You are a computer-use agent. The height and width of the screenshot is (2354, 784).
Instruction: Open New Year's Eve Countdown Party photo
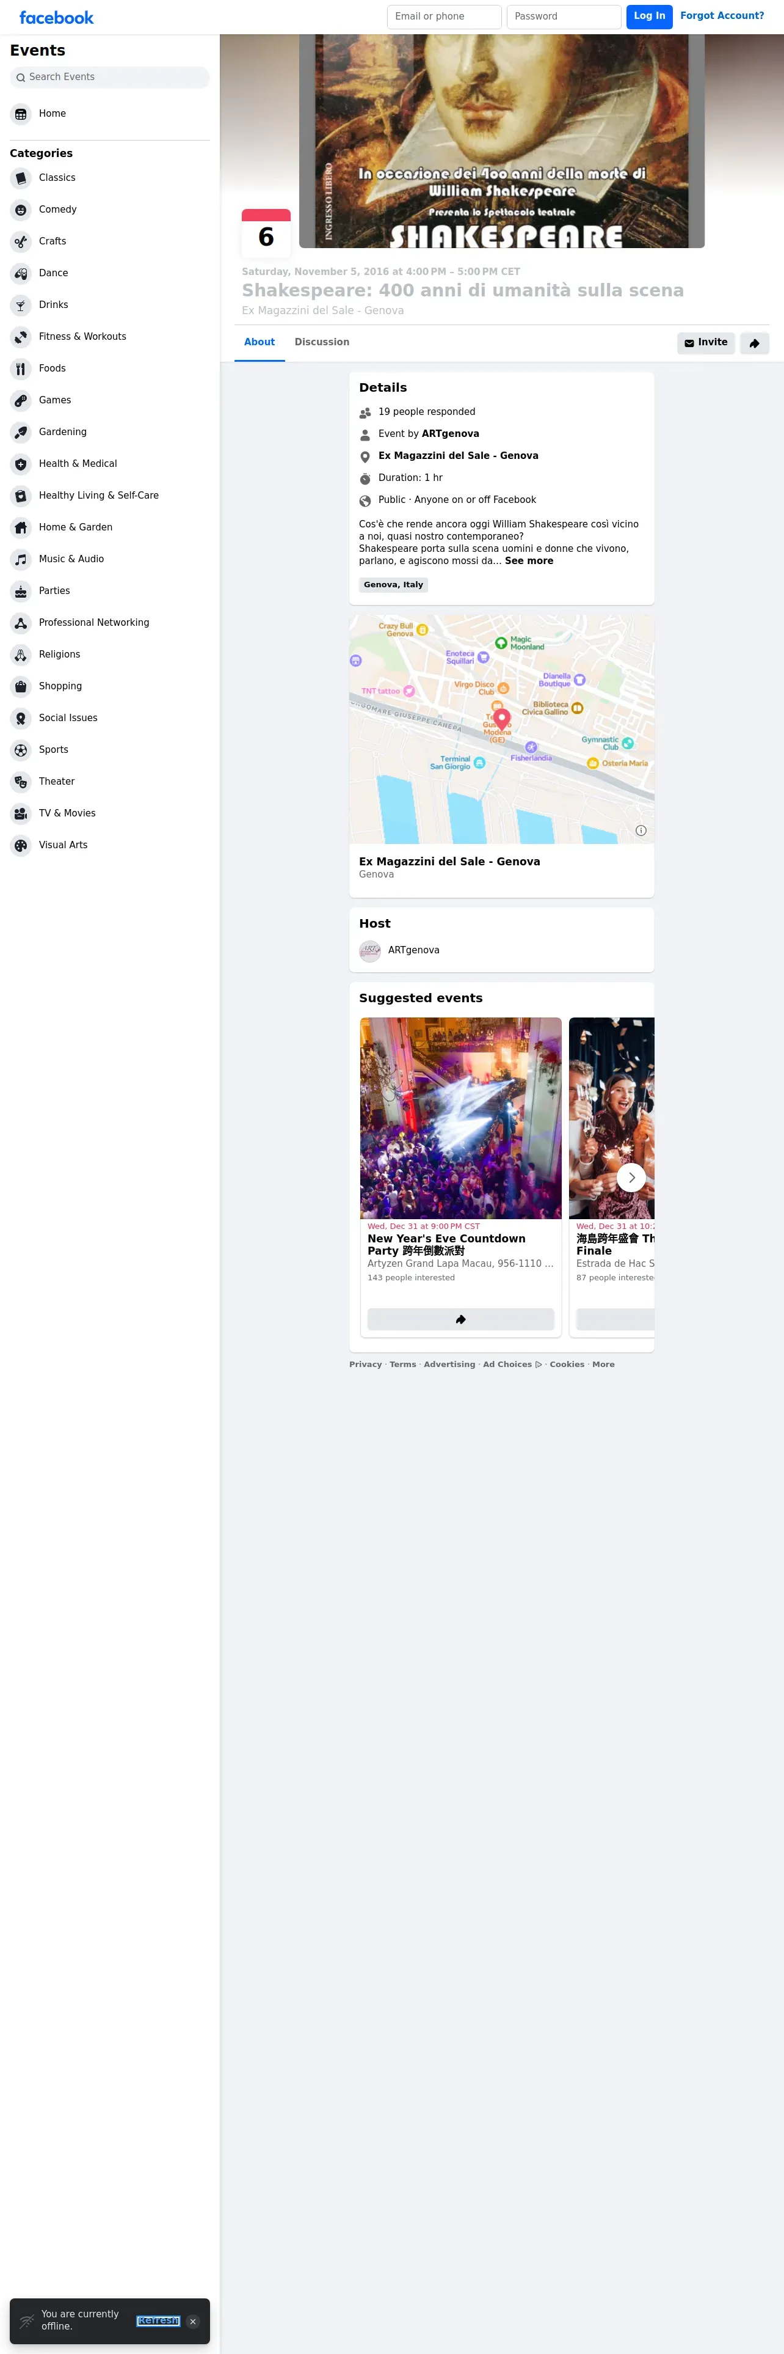pyautogui.click(x=461, y=1118)
